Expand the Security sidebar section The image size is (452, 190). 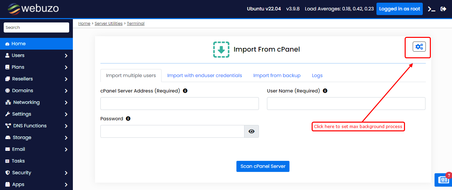[36, 173]
